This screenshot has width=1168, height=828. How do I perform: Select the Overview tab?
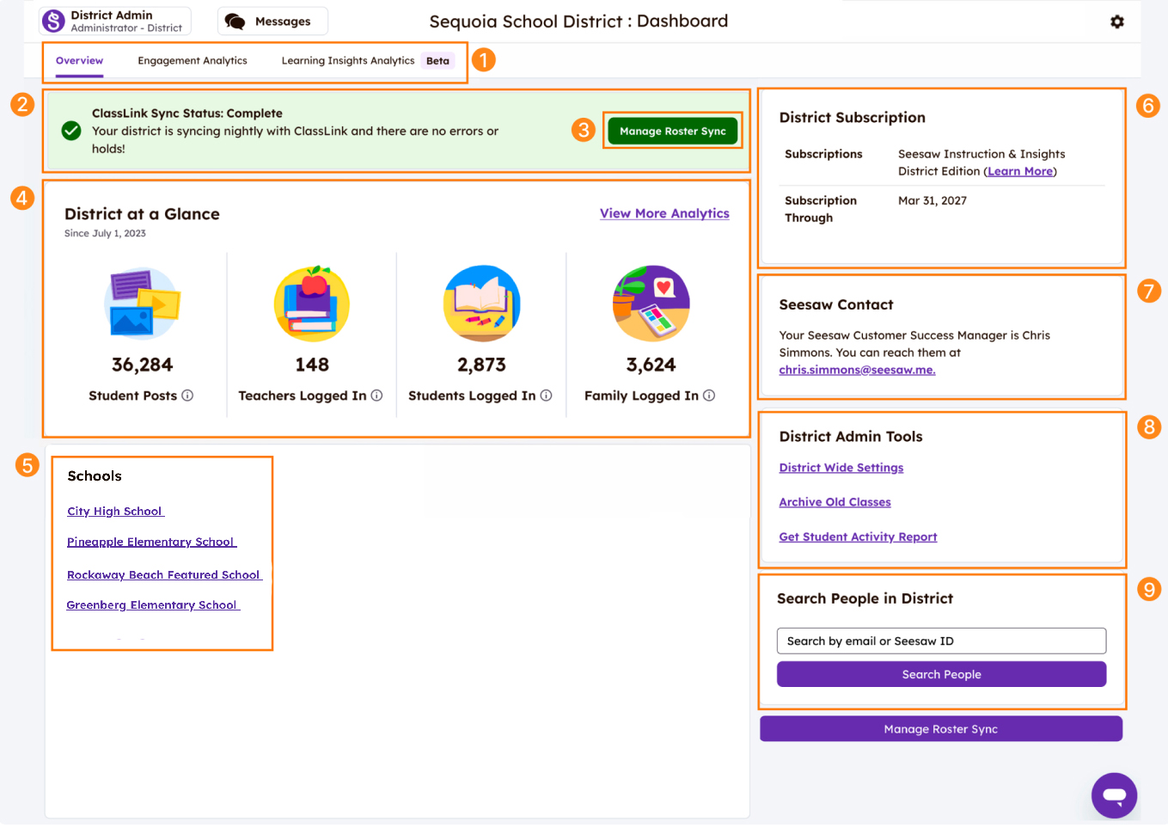tap(79, 60)
